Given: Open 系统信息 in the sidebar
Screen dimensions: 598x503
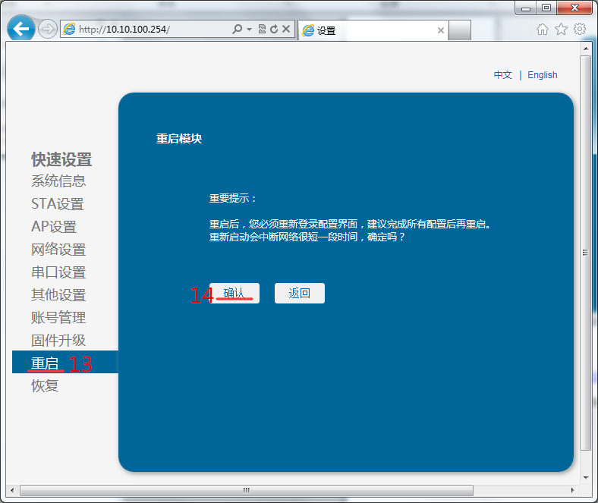Looking at the screenshot, I should [x=58, y=181].
